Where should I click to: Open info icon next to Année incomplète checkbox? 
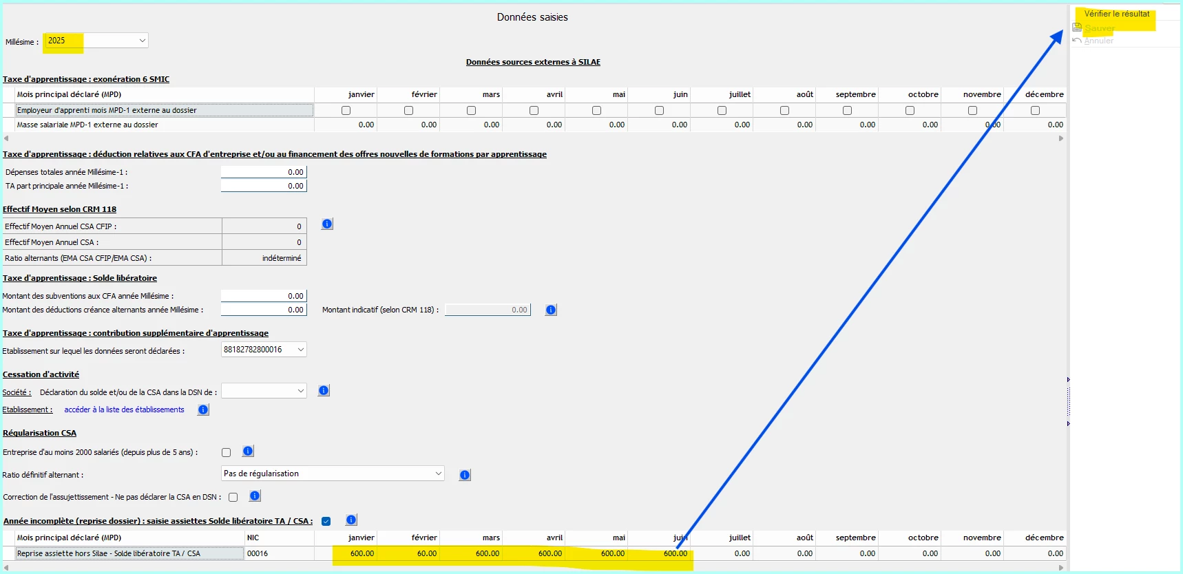[x=351, y=520]
